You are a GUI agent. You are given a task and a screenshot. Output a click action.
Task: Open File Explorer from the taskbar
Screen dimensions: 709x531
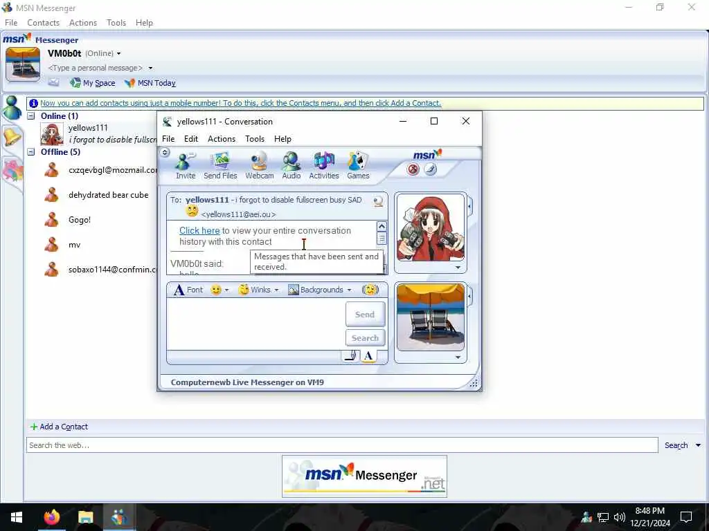[85, 517]
